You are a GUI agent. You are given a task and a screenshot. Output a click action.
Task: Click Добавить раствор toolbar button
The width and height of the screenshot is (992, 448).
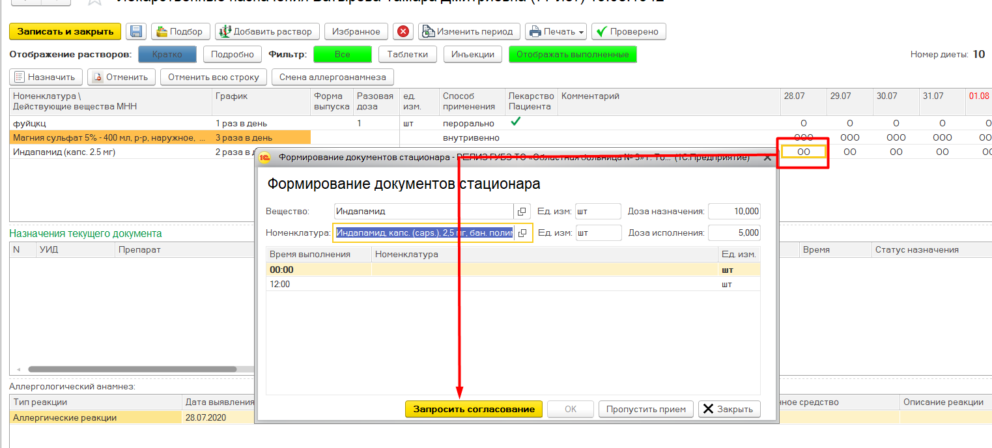267,31
